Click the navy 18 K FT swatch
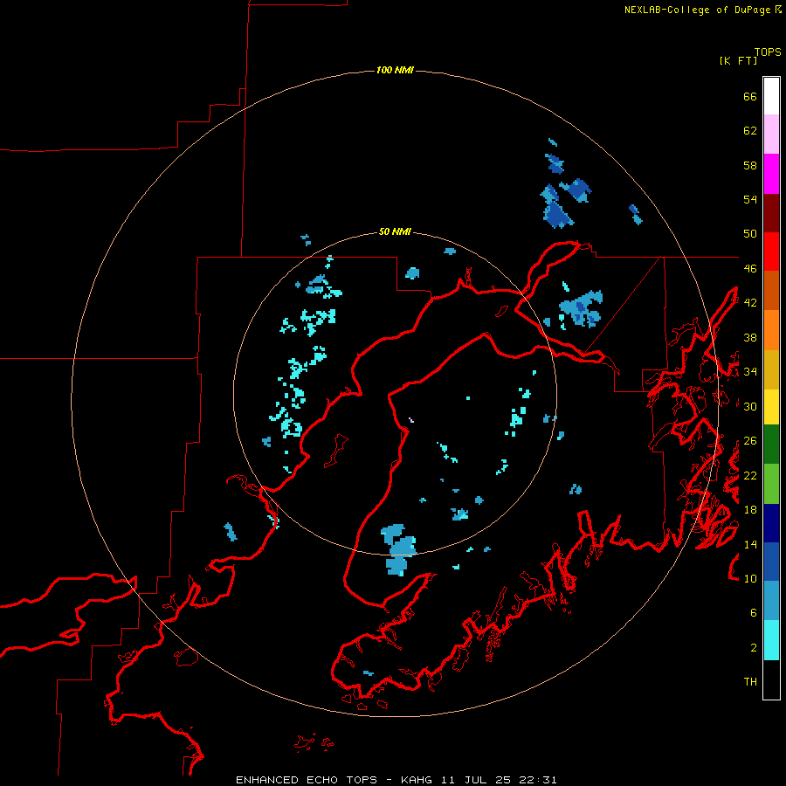Viewport: 786px width, 786px height. (x=771, y=523)
